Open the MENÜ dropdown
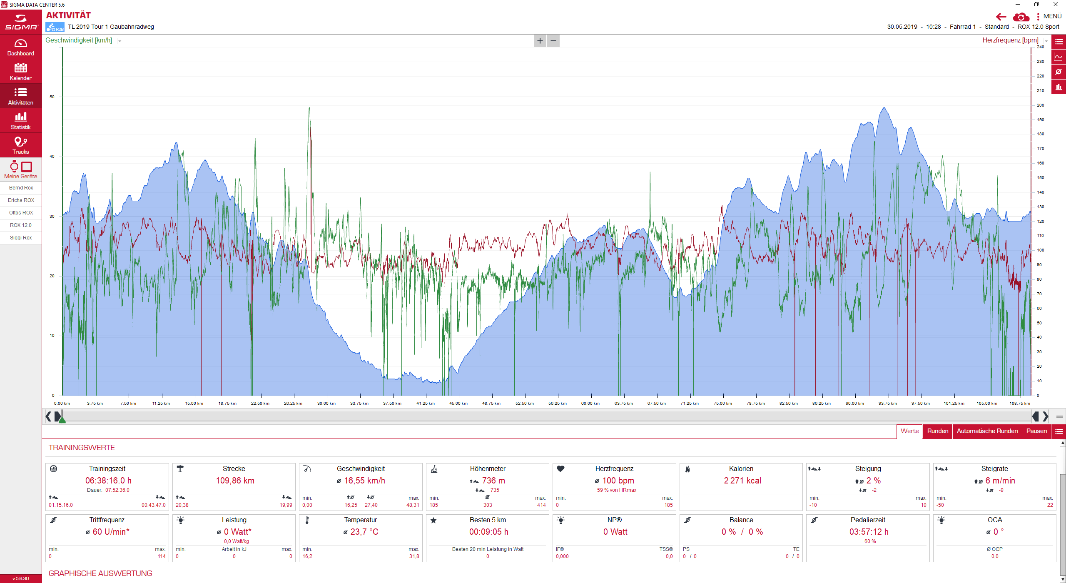The width and height of the screenshot is (1066, 583). [1049, 16]
